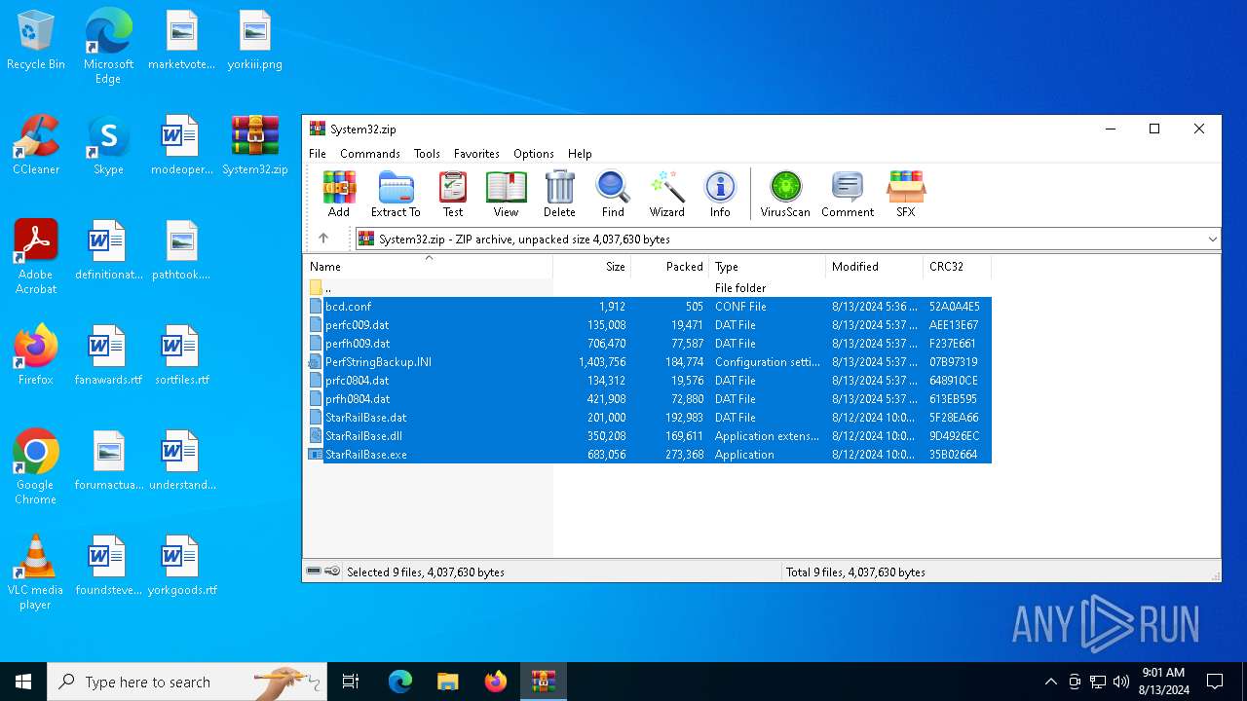Click the WinRAR taskbar button
This screenshot has height=701, width=1247.
pyautogui.click(x=543, y=682)
